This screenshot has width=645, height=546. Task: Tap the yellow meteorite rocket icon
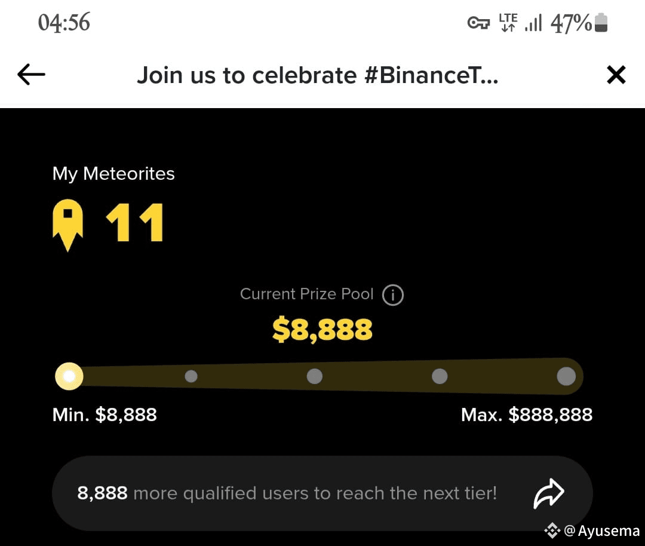(x=68, y=225)
